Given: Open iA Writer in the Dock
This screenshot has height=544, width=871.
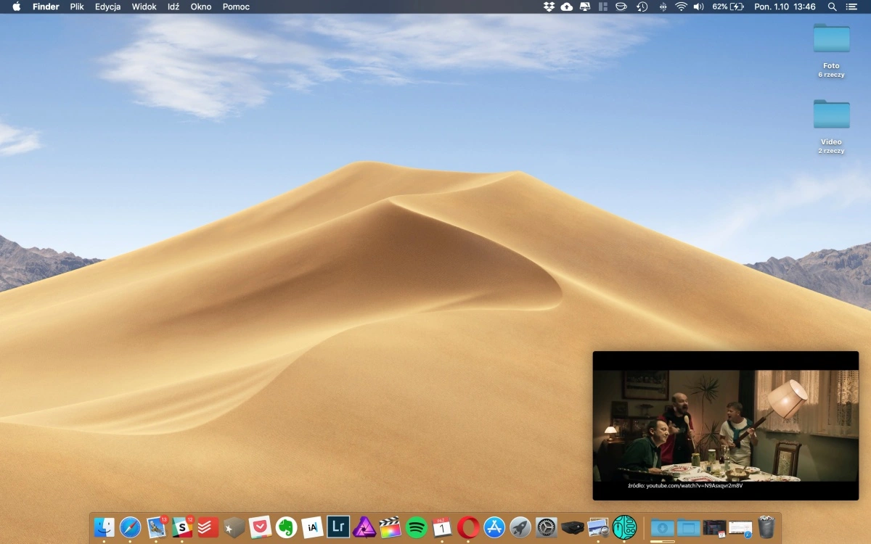Looking at the screenshot, I should 312,527.
